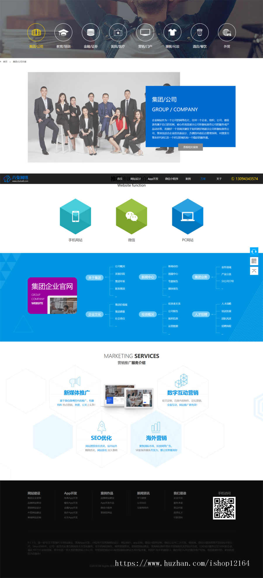
Task: Select the 金融/证券 coin stack icon
Action: coord(91,32)
